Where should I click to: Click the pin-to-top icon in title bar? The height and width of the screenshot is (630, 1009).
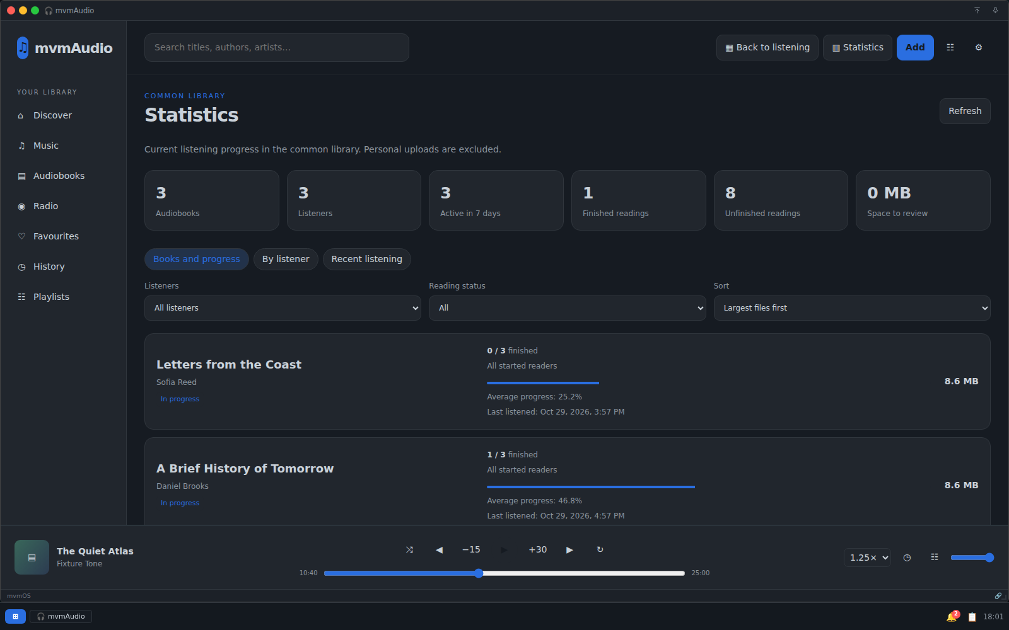coord(977,10)
